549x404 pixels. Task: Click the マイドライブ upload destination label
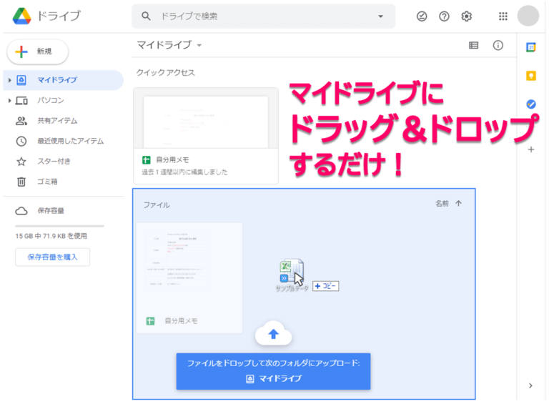pos(274,379)
